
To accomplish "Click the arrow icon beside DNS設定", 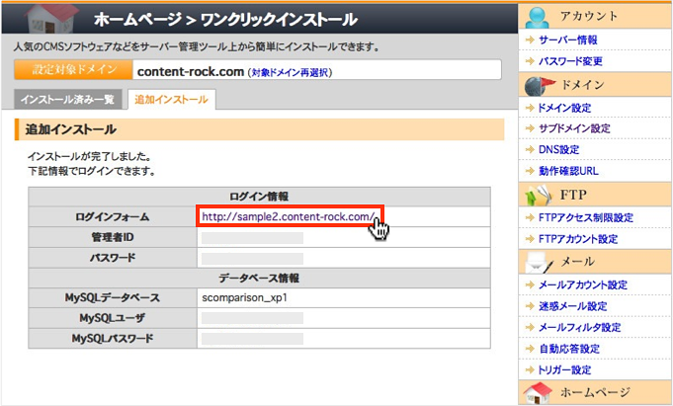I will [x=530, y=149].
